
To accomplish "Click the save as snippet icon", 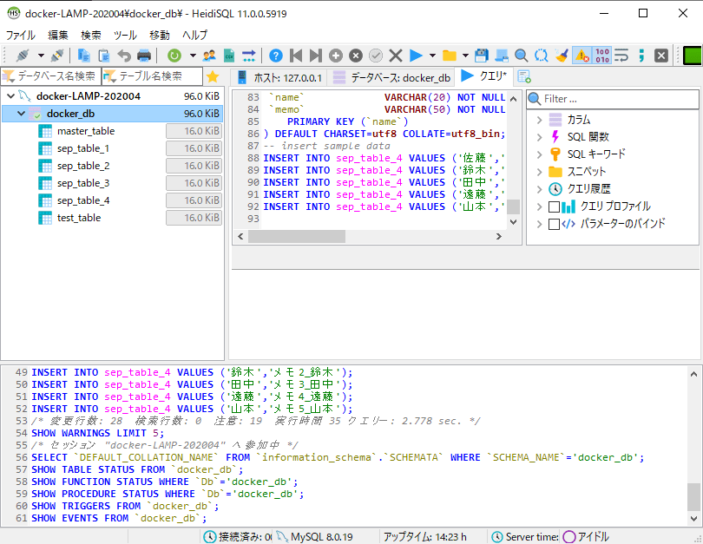I will point(502,56).
